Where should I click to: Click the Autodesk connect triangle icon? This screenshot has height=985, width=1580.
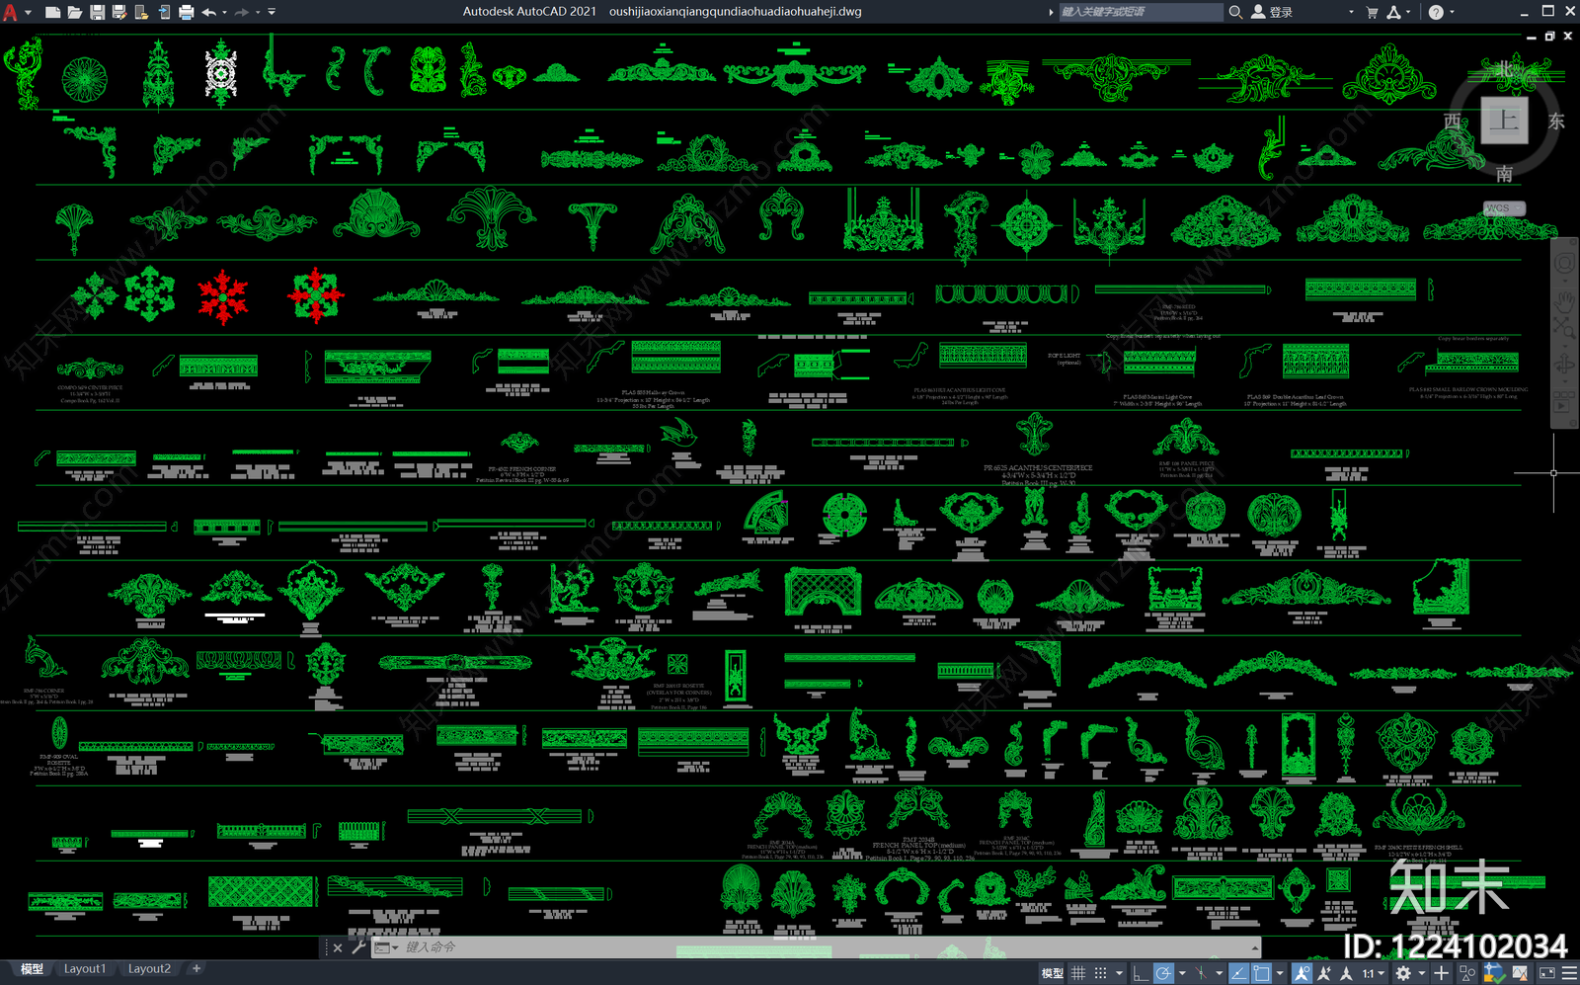(x=1393, y=12)
